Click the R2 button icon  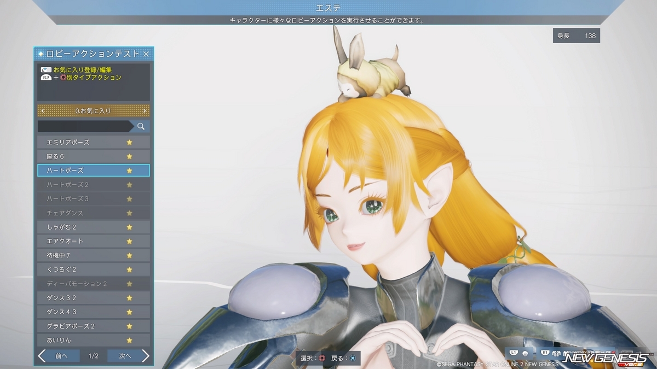(x=46, y=78)
